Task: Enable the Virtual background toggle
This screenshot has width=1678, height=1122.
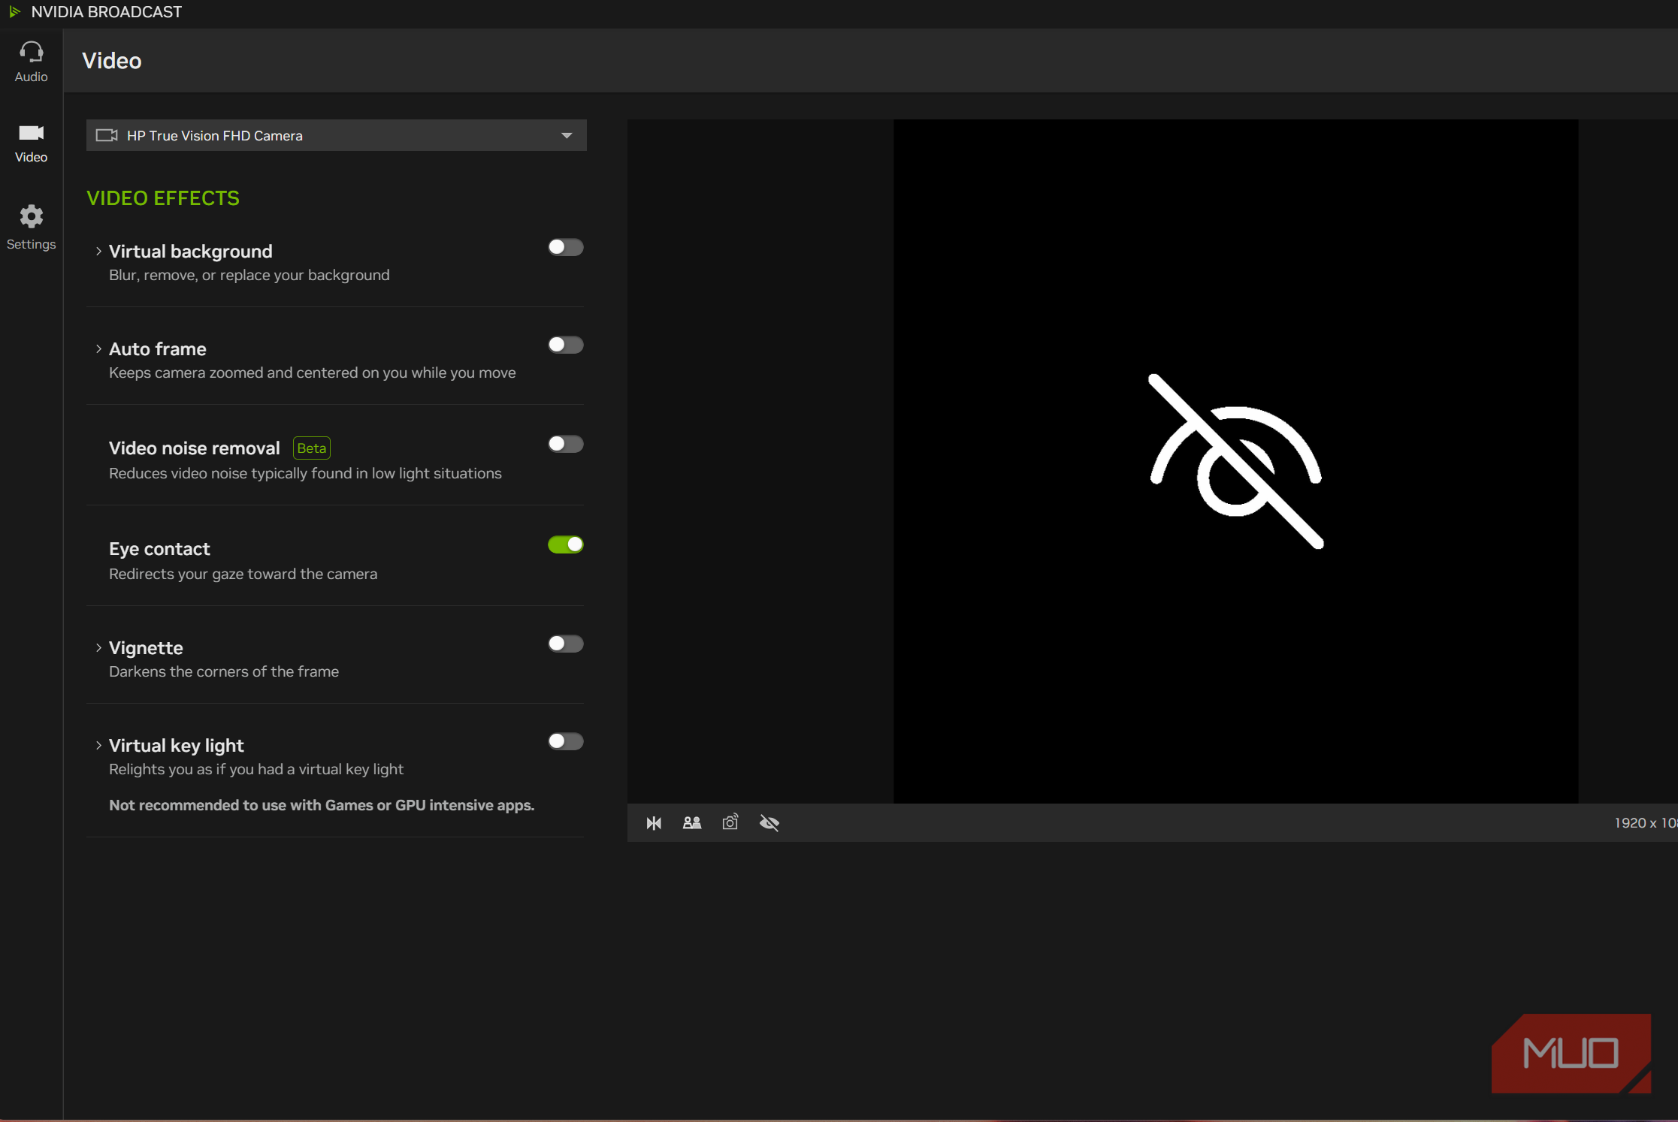Action: tap(565, 247)
